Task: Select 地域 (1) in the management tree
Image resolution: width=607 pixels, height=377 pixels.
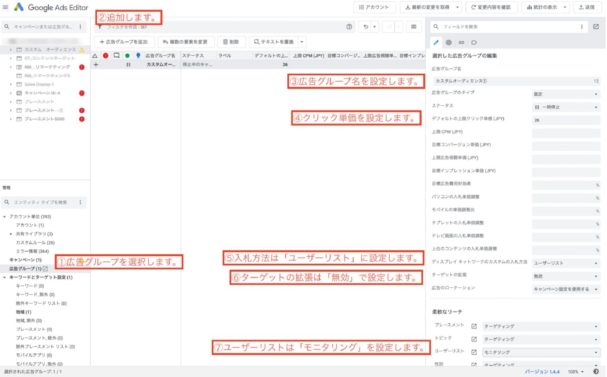Action: click(x=23, y=312)
